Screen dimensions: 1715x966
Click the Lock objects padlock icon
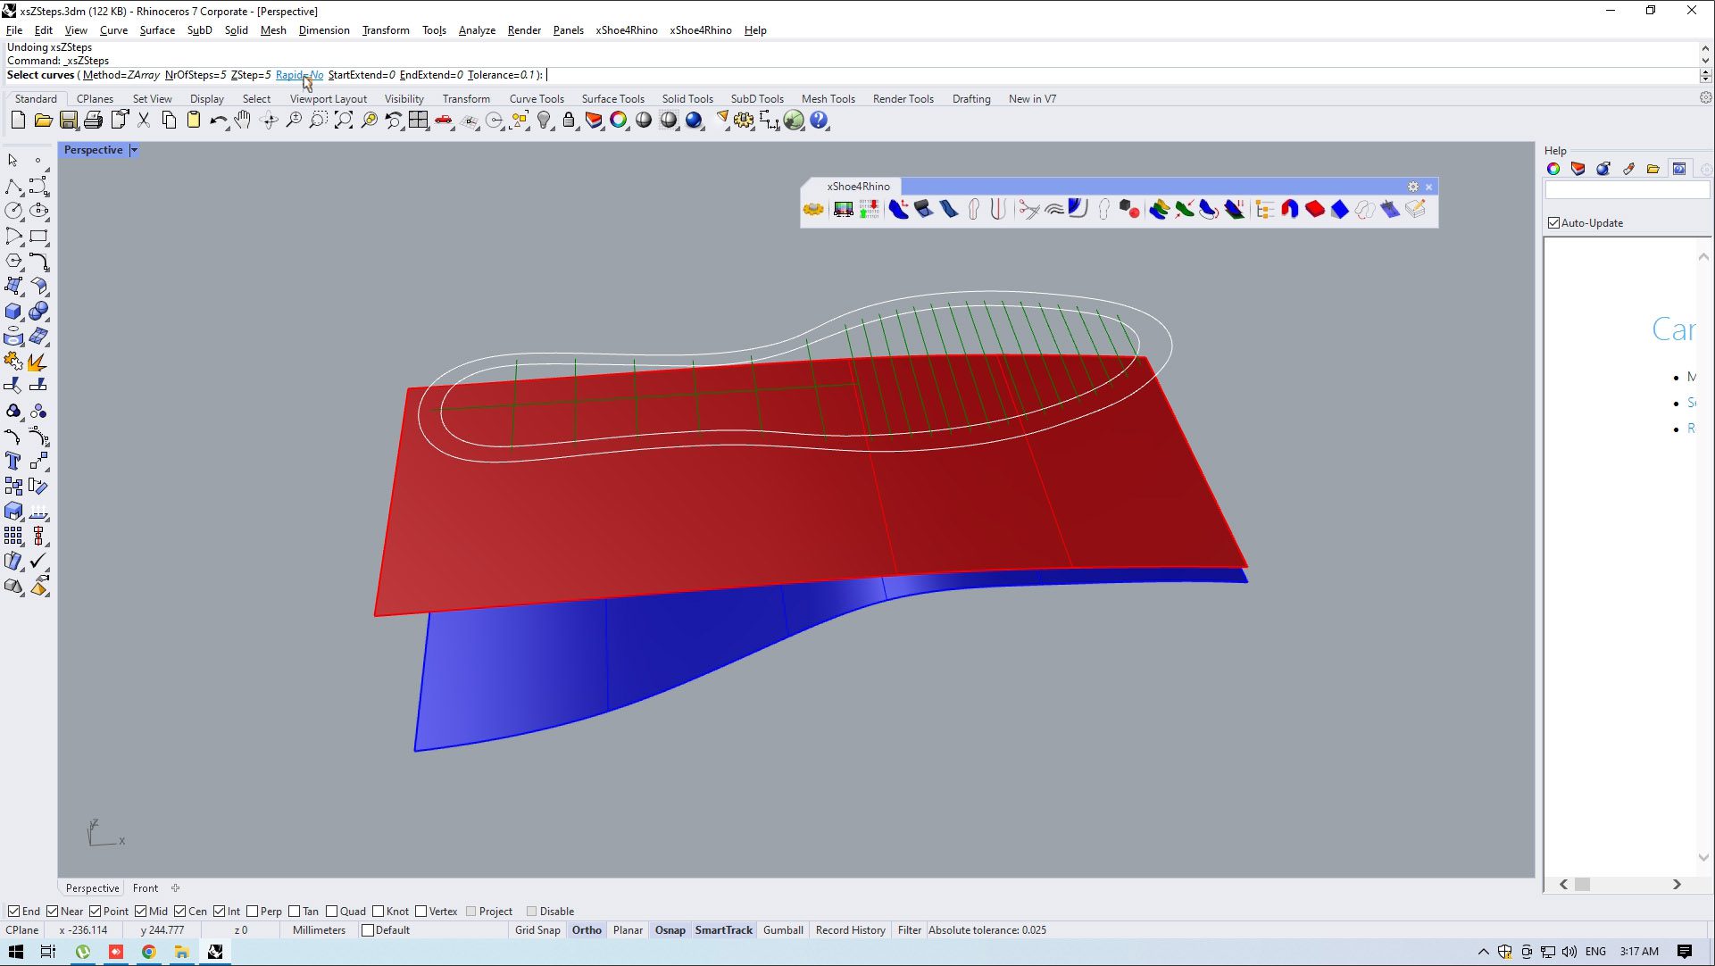point(569,121)
